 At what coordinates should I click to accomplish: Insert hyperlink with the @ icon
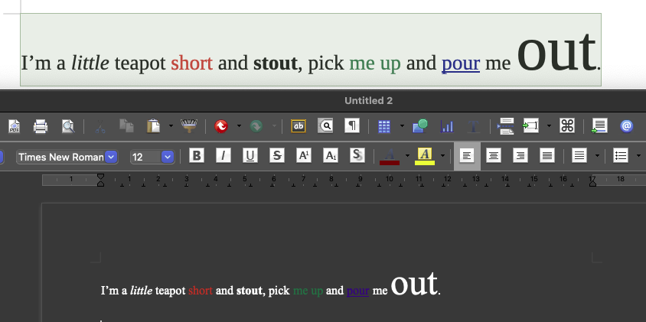coord(626,126)
